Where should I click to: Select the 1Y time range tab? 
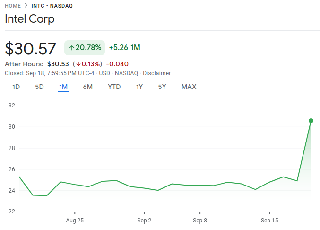tap(139, 87)
